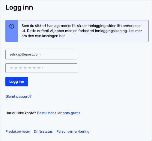The image size is (152, 141).
Task: Click the "Les mer" words in the notice
Action: [x=135, y=31]
